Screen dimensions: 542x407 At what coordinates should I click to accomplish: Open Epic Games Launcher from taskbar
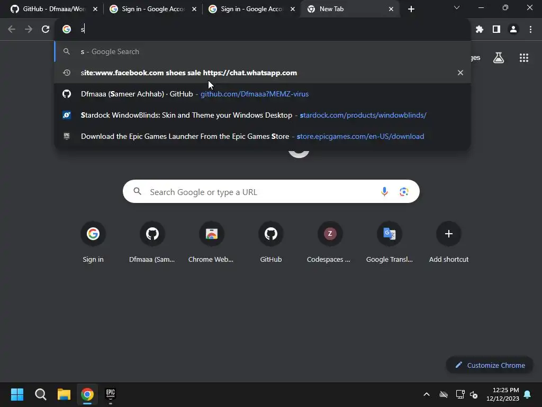coord(111,394)
